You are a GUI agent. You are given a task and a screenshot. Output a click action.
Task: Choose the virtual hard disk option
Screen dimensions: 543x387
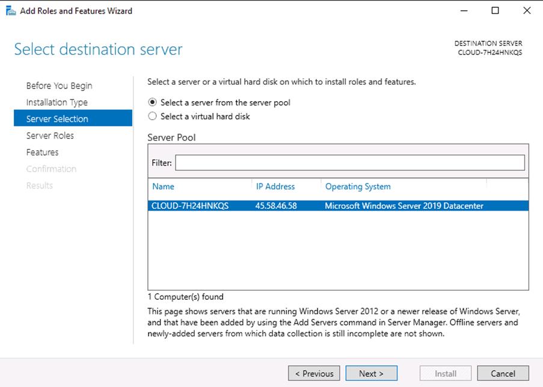(153, 116)
